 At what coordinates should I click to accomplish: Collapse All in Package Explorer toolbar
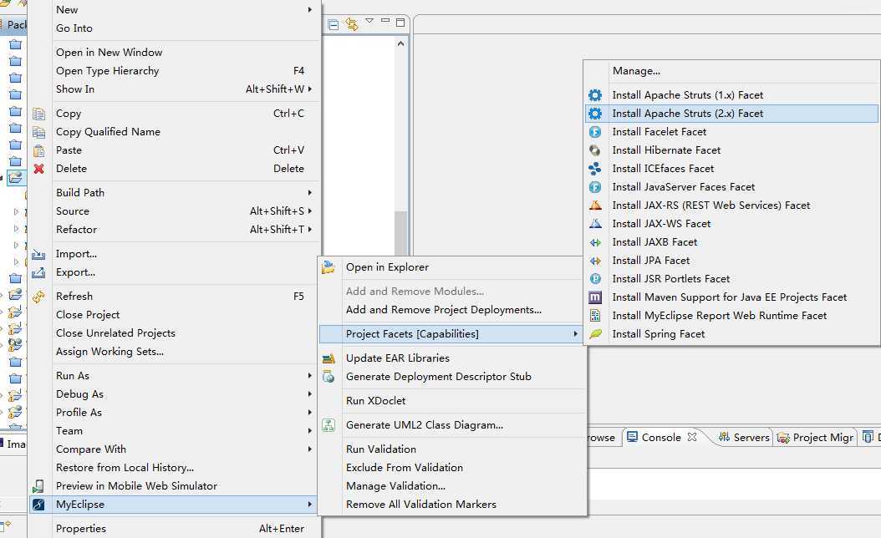pyautogui.click(x=334, y=24)
